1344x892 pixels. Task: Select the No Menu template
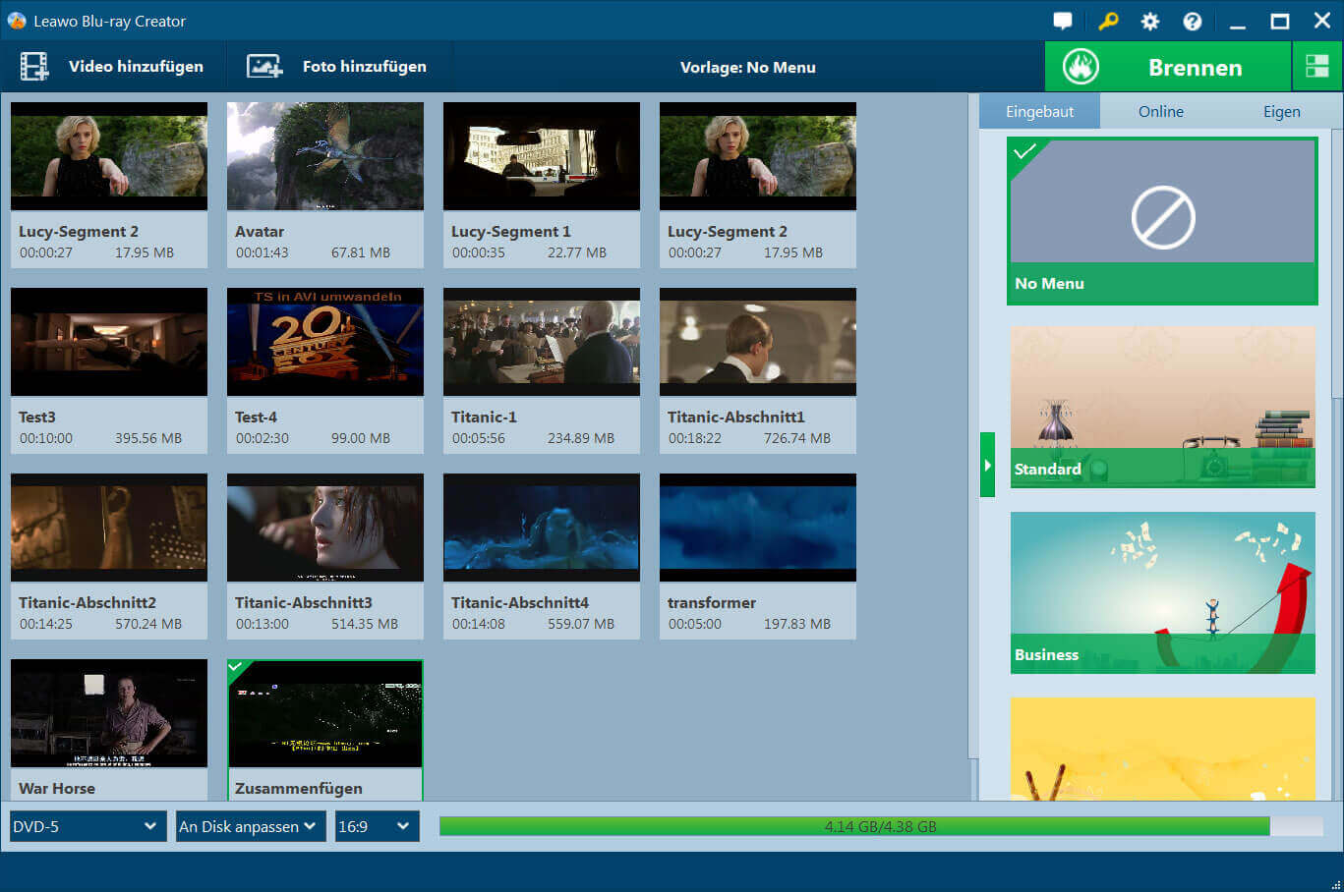(x=1162, y=221)
